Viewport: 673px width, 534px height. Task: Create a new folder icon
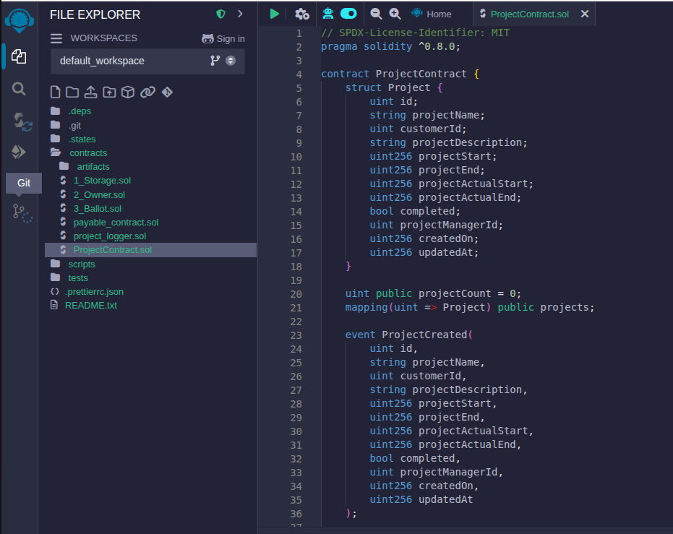coord(72,92)
